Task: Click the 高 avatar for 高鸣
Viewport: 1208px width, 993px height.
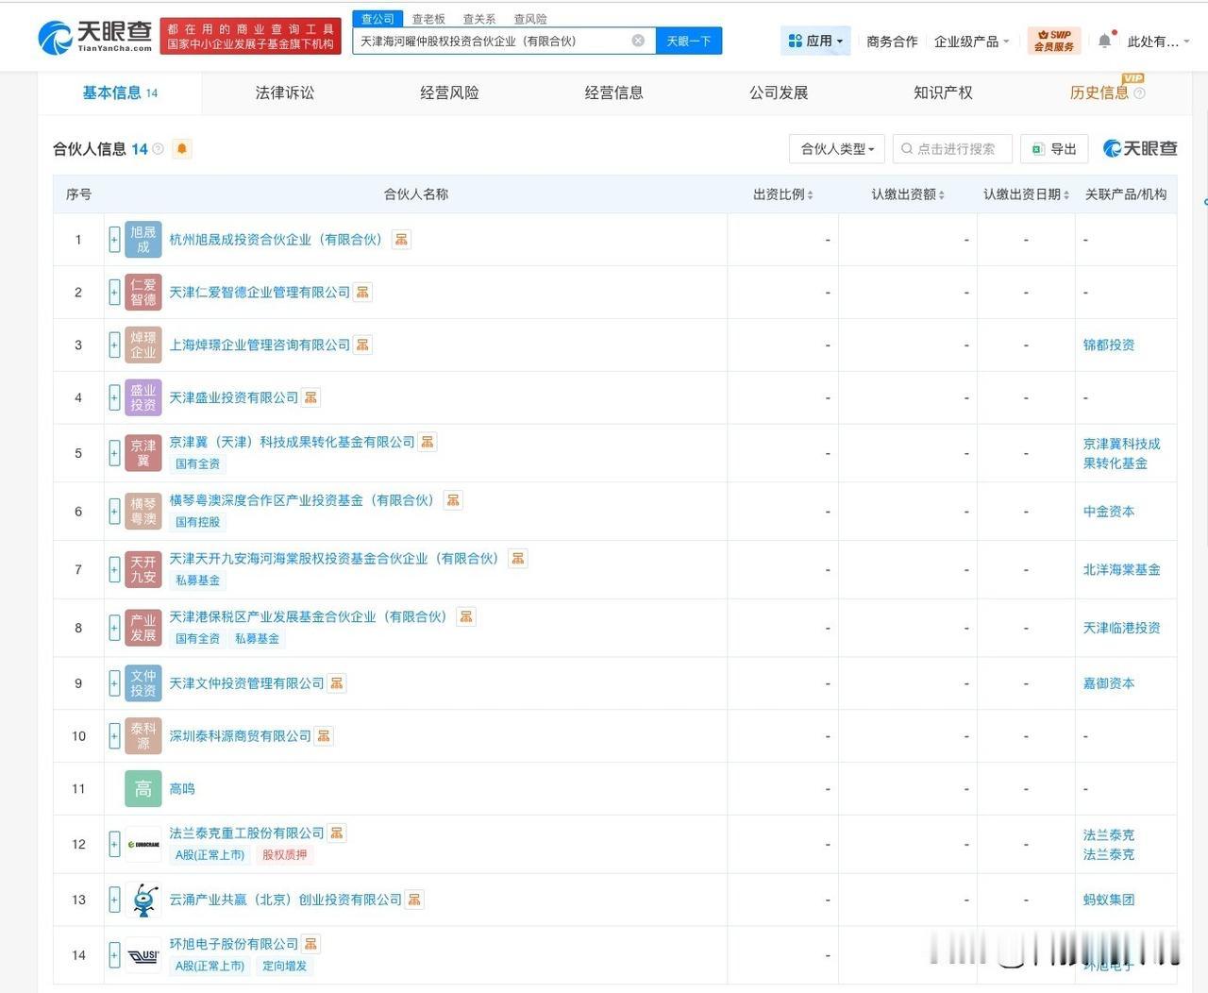Action: [143, 789]
